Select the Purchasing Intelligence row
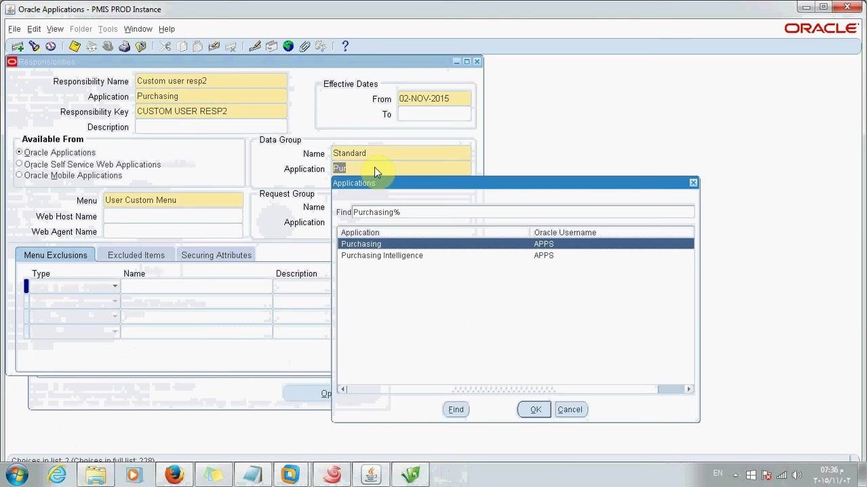Viewport: 868px width, 487px height. (516, 256)
